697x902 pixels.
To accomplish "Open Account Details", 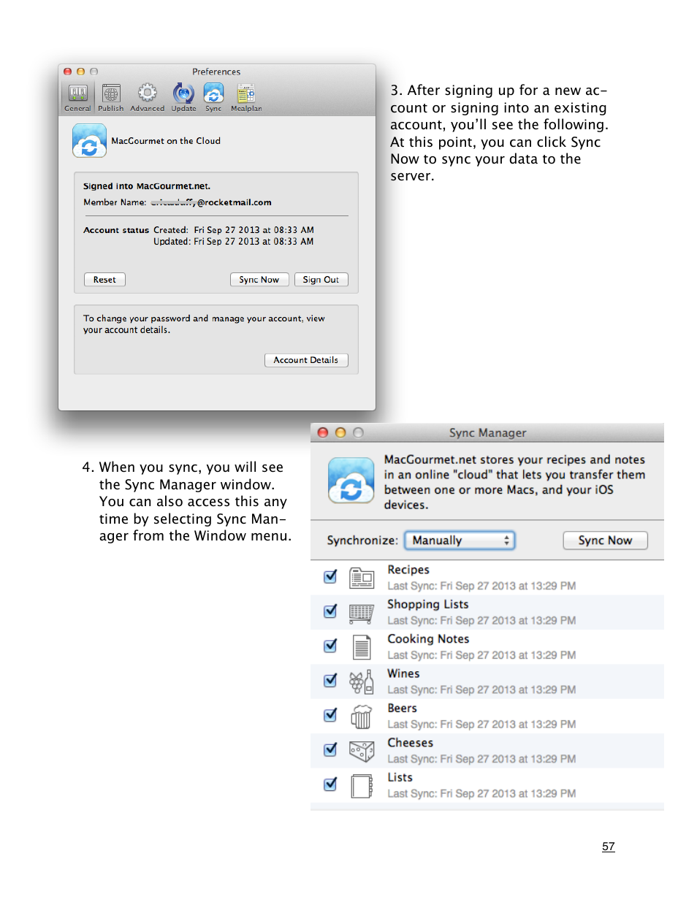I will pos(306,360).
